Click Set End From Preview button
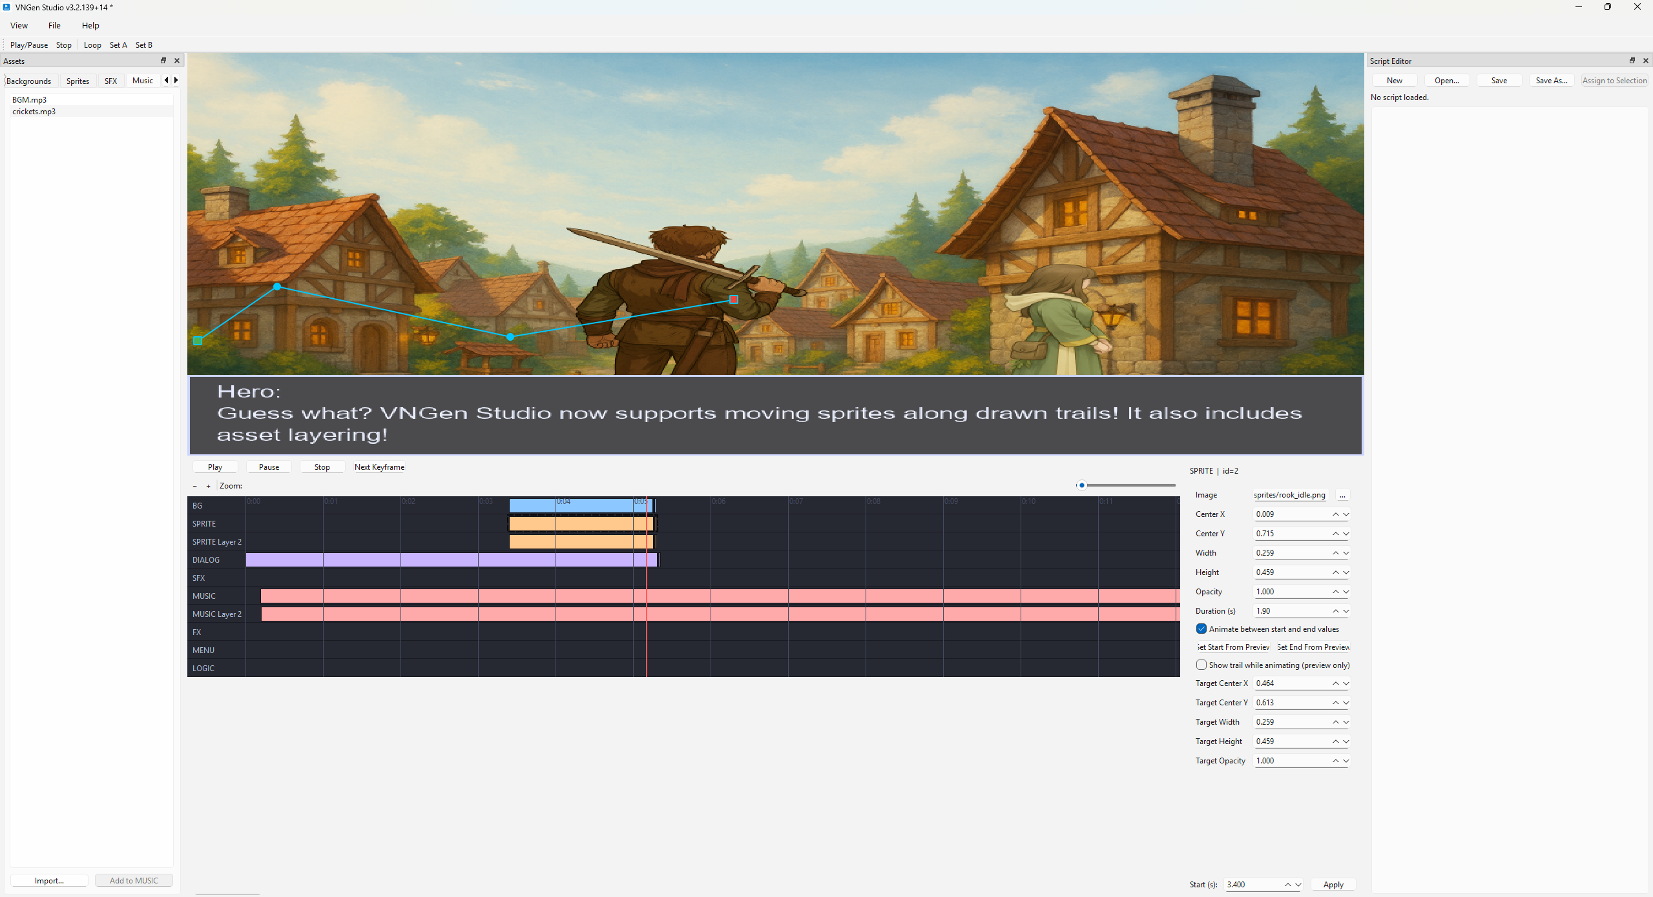 1313,647
